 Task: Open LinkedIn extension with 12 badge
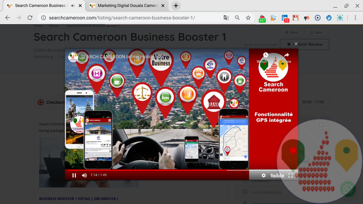click(x=285, y=18)
